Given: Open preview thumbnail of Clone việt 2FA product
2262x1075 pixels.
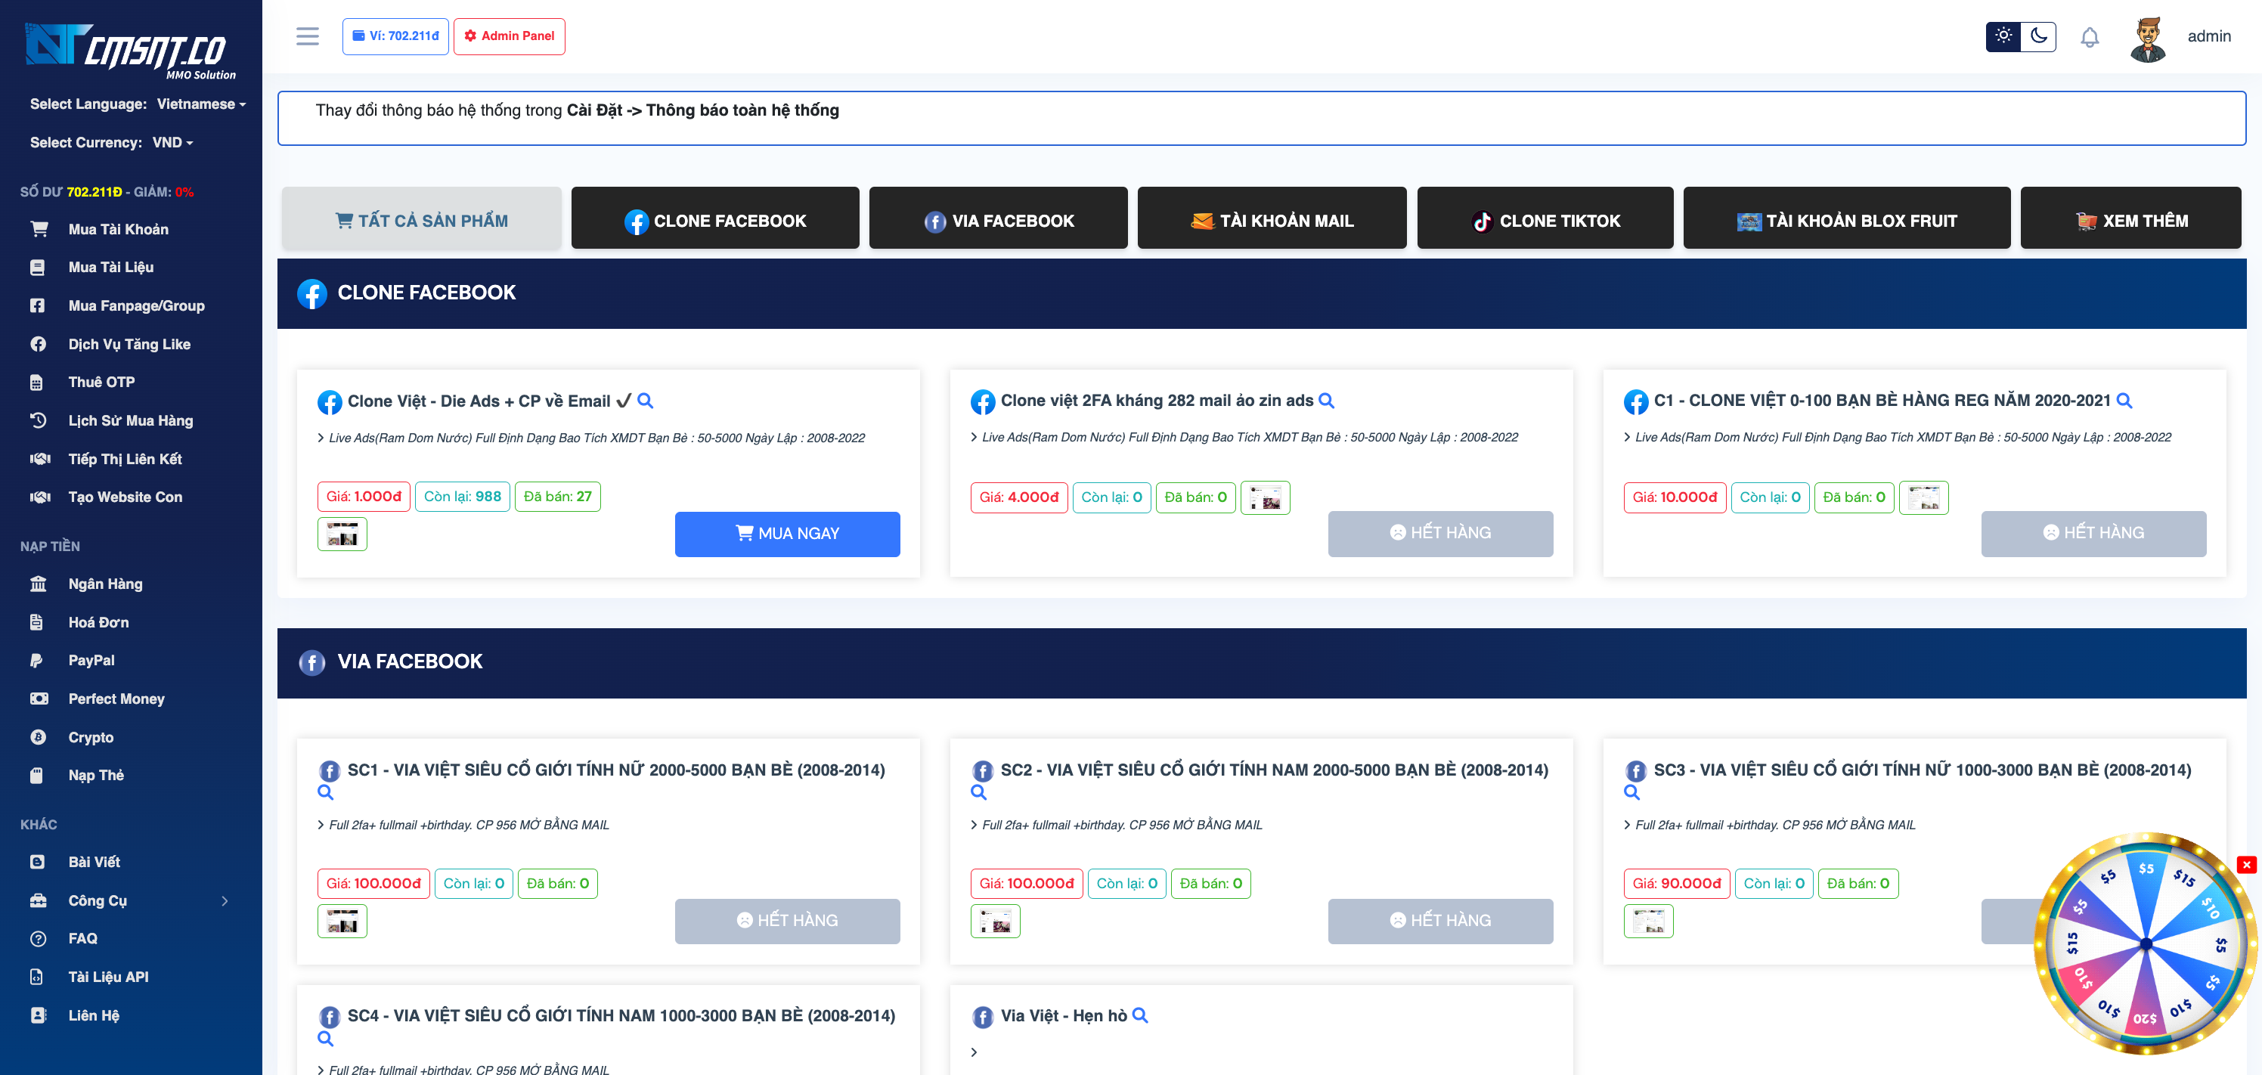Looking at the screenshot, I should (1265, 498).
